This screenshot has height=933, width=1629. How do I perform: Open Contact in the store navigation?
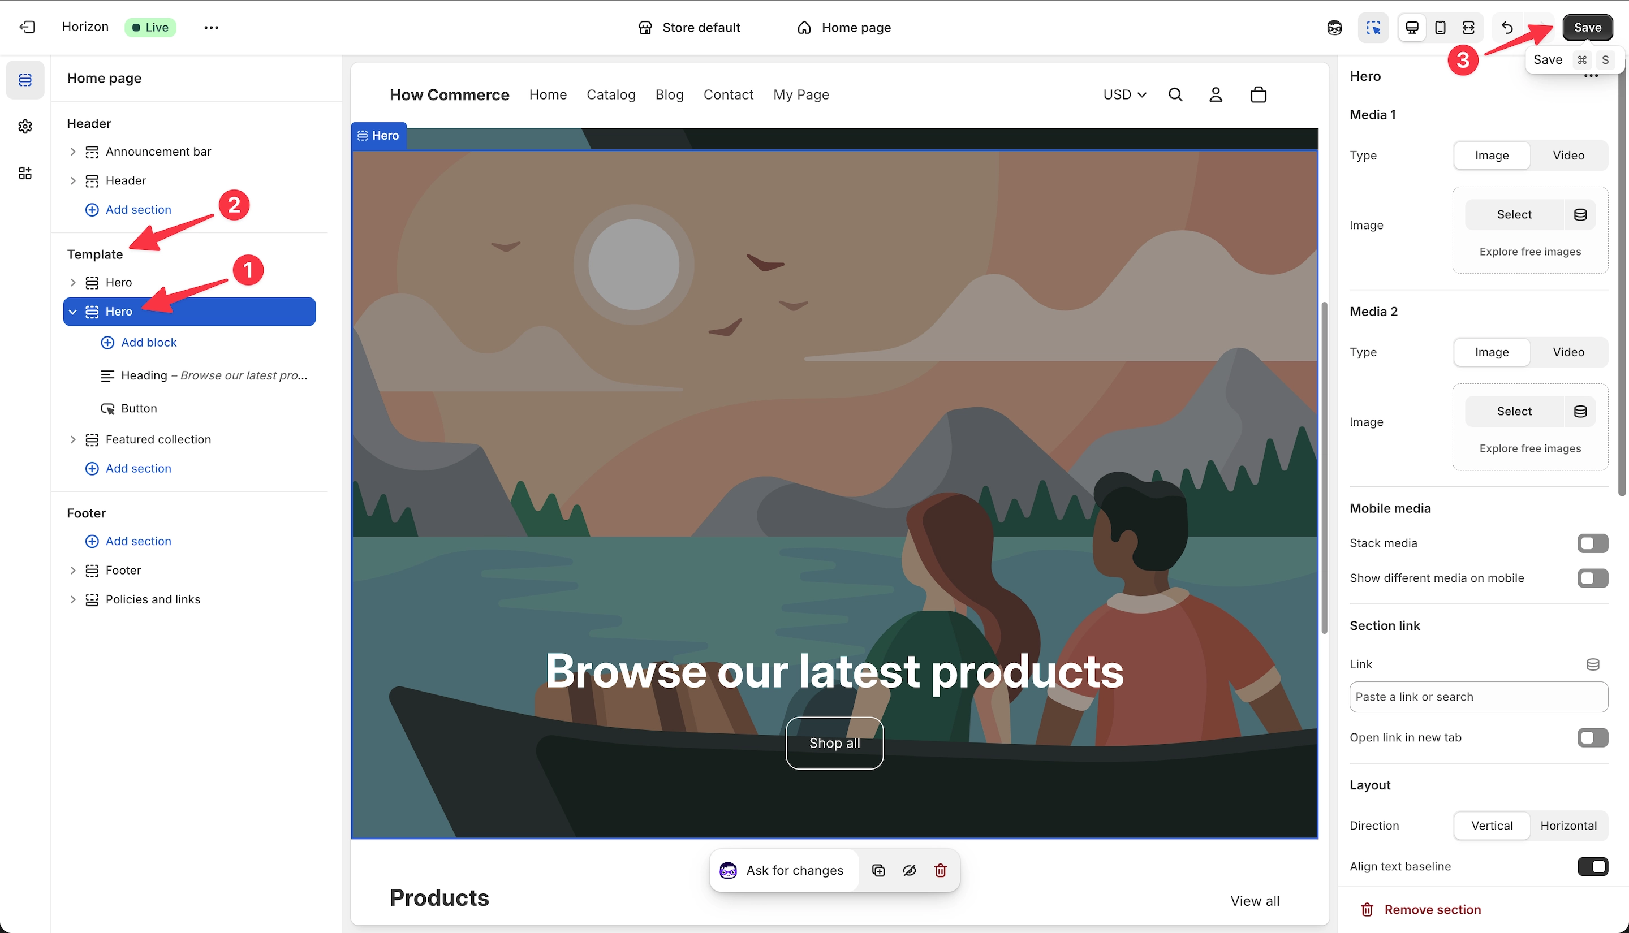(728, 95)
